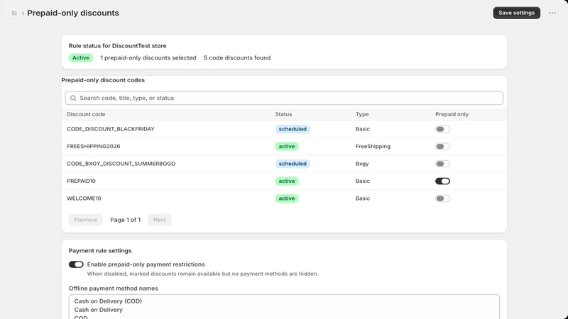
Task: Select CODE_BXGY_DISCOUNT_SUMMERBOGO code text
Action: point(121,164)
